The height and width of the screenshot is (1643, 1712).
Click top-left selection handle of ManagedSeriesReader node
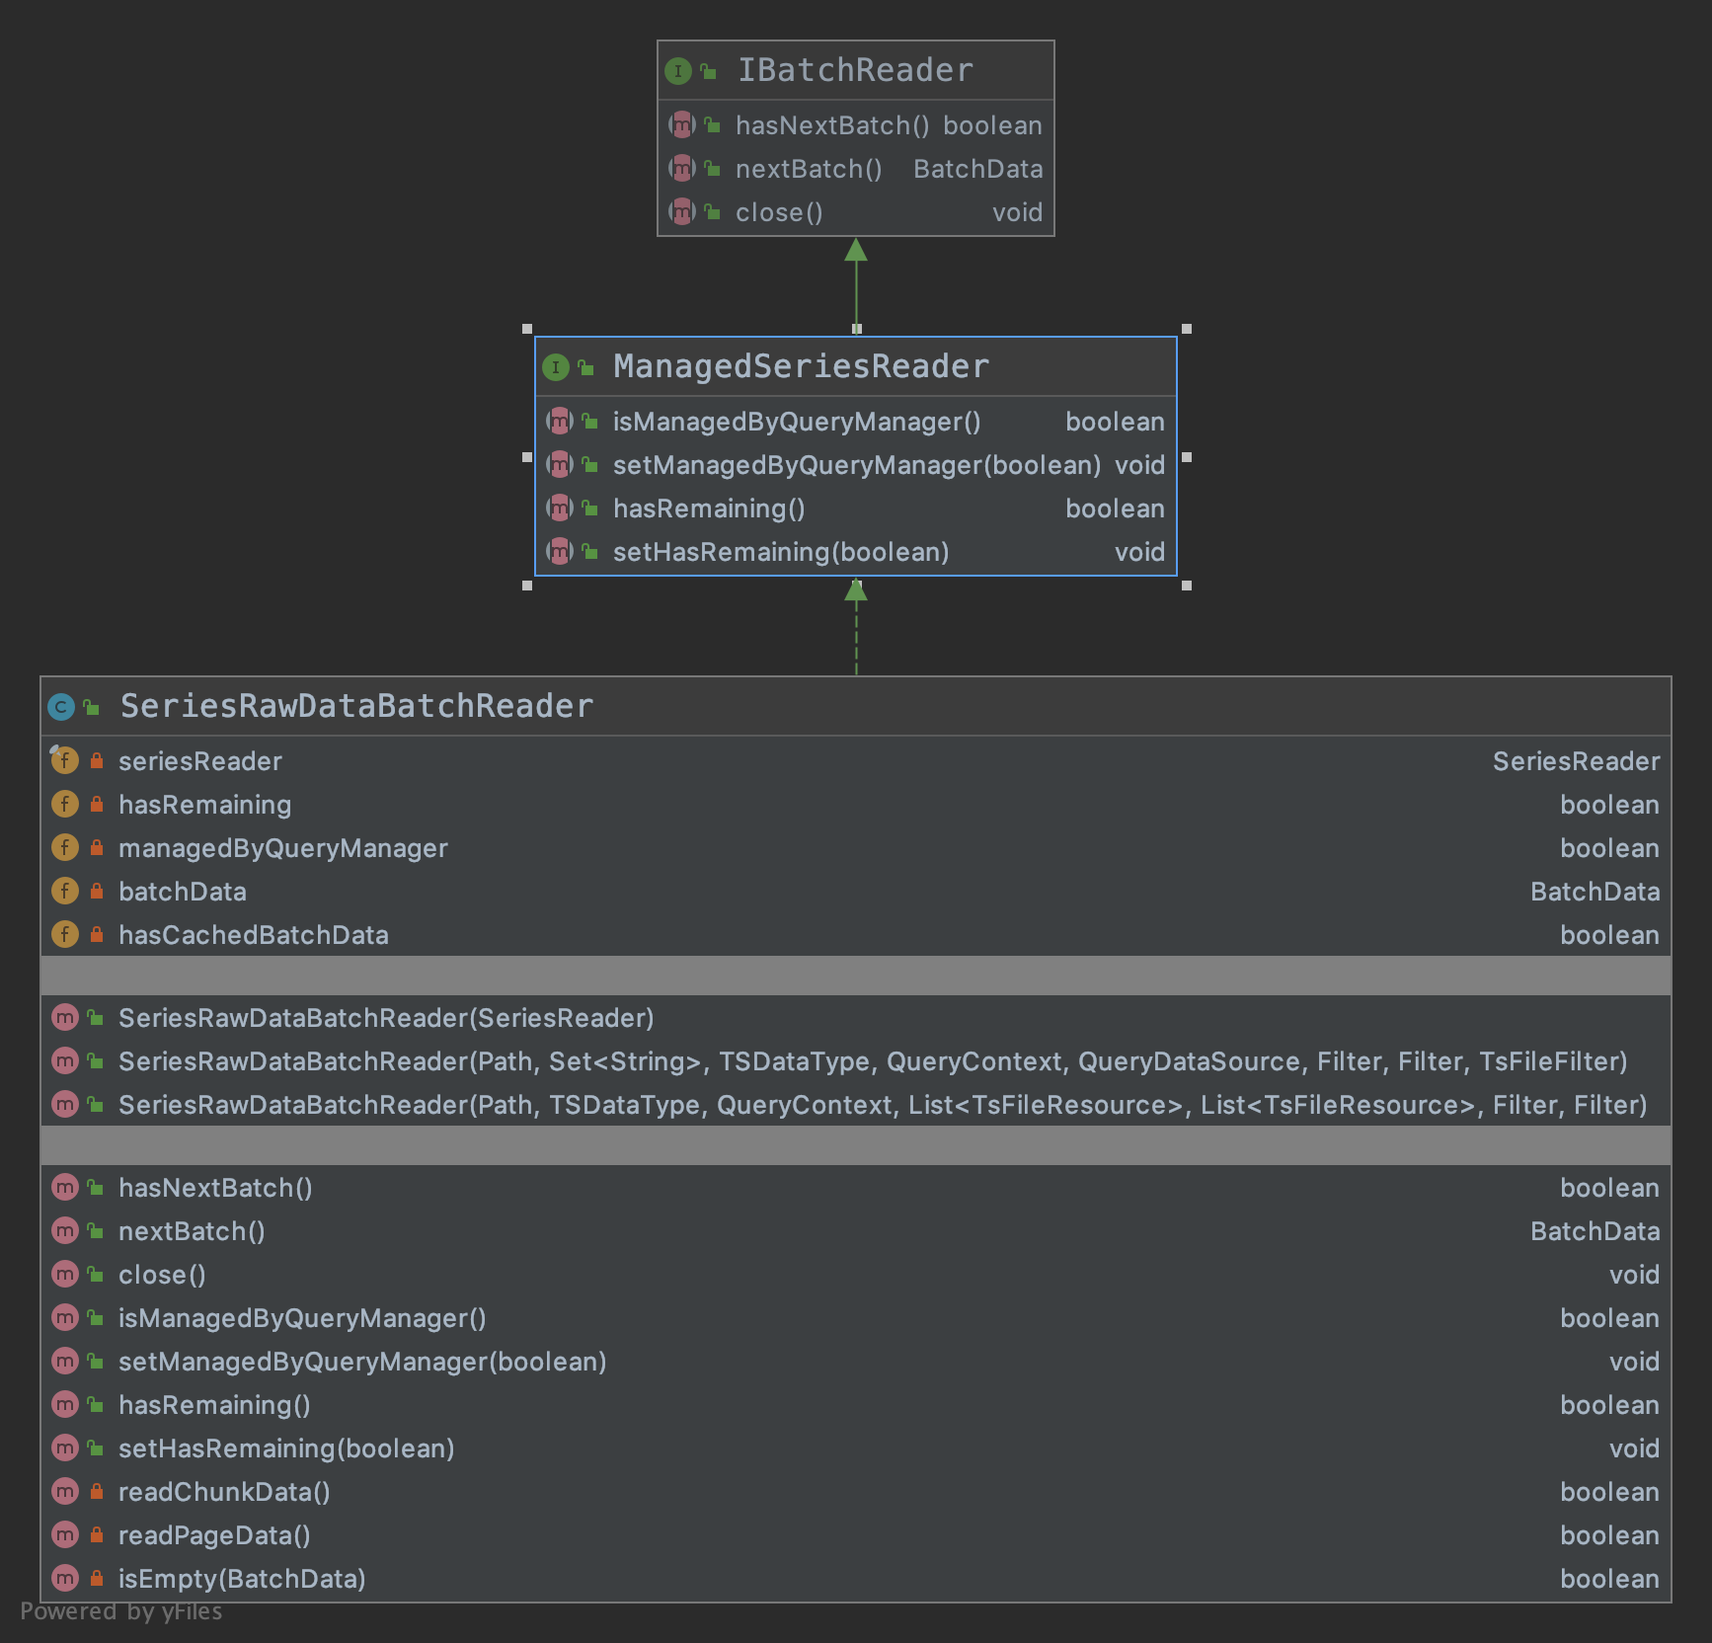(527, 329)
